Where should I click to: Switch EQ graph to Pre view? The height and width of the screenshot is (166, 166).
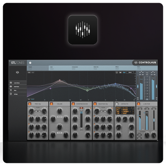[x=29, y=99]
